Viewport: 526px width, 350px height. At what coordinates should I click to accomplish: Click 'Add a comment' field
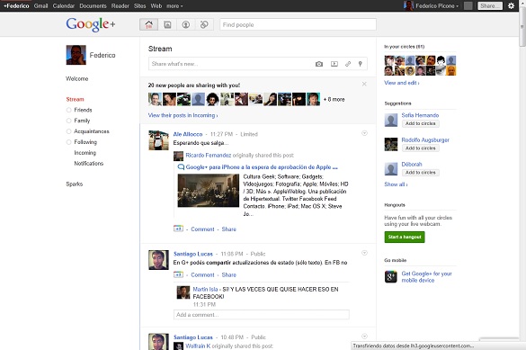[x=262, y=314]
